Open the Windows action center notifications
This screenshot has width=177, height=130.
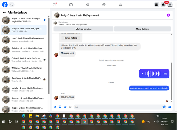point(172,122)
